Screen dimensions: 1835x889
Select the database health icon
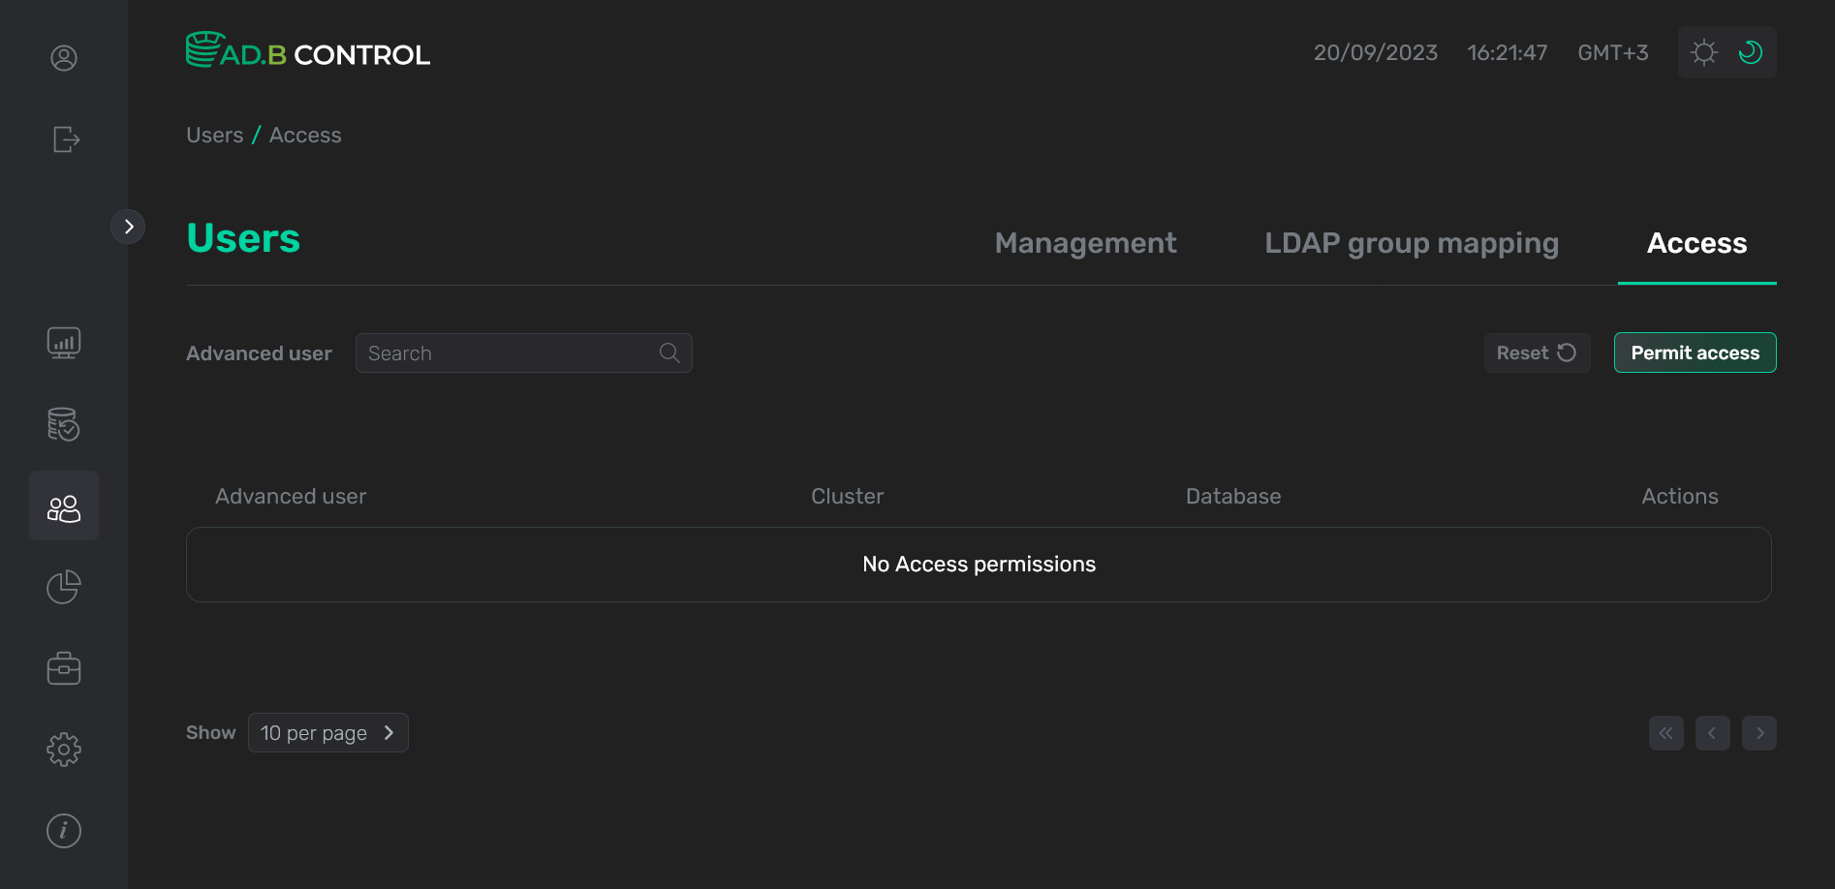coord(63,424)
